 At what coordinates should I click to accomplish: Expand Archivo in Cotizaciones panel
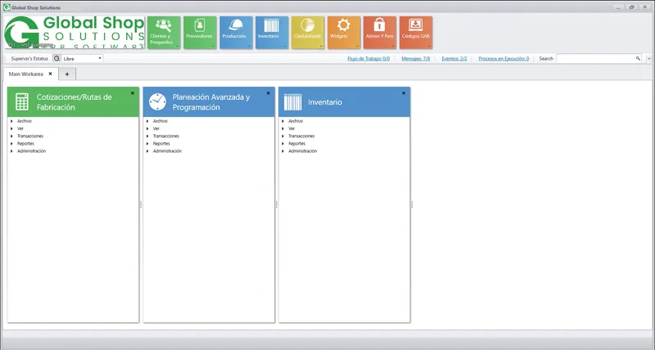pyautogui.click(x=11, y=121)
